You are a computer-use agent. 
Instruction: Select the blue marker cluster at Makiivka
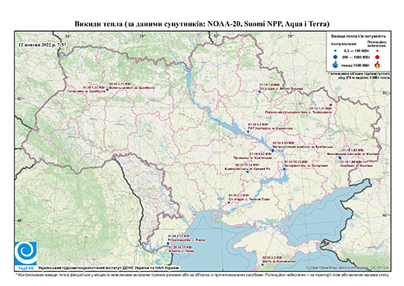[340, 158]
